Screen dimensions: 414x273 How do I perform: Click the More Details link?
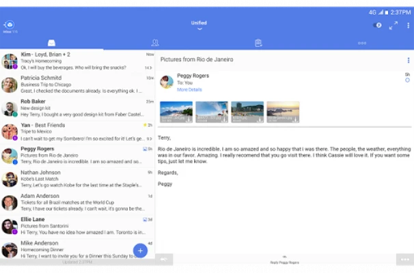tap(189, 90)
